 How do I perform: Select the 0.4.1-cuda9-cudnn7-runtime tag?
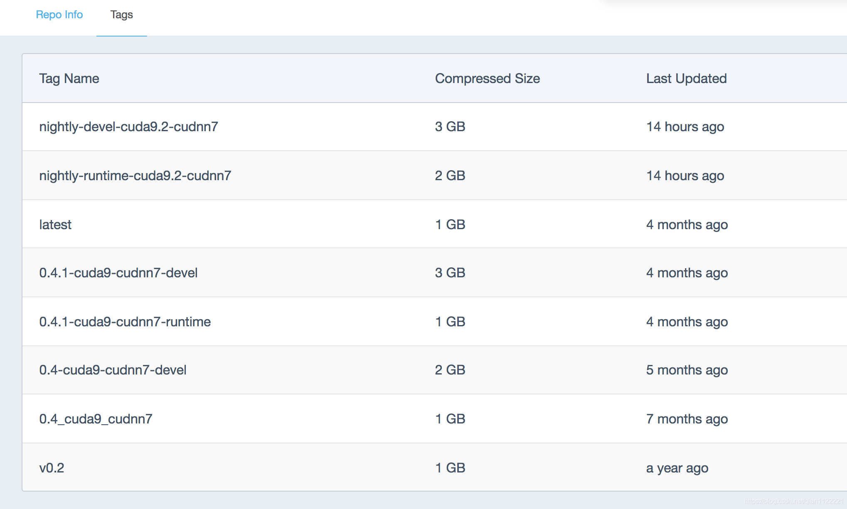tap(125, 322)
